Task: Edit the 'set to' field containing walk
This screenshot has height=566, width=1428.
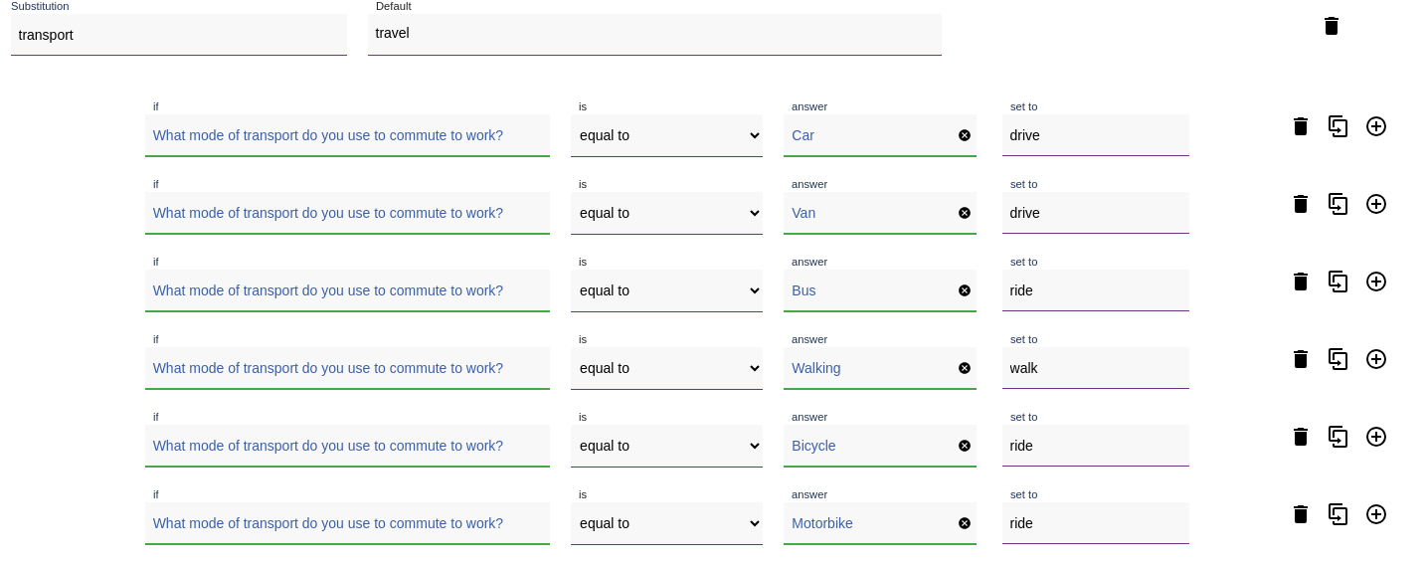Action: pos(1096,368)
